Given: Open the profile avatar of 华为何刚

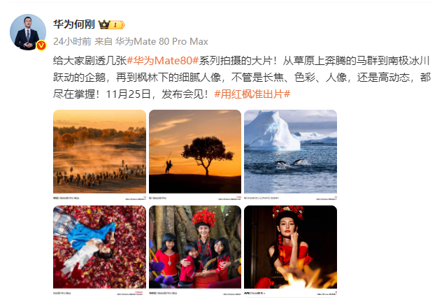Looking at the screenshot, I should pos(28,32).
